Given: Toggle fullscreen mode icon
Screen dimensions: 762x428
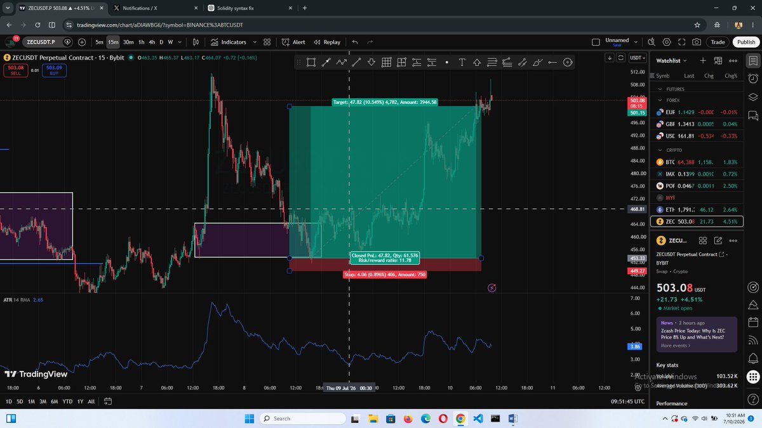Looking at the screenshot, I should point(682,42).
